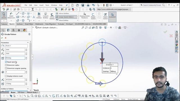Collapse Entities to Pattern section
This screenshot has height=101, width=180.
click(x=28, y=89)
